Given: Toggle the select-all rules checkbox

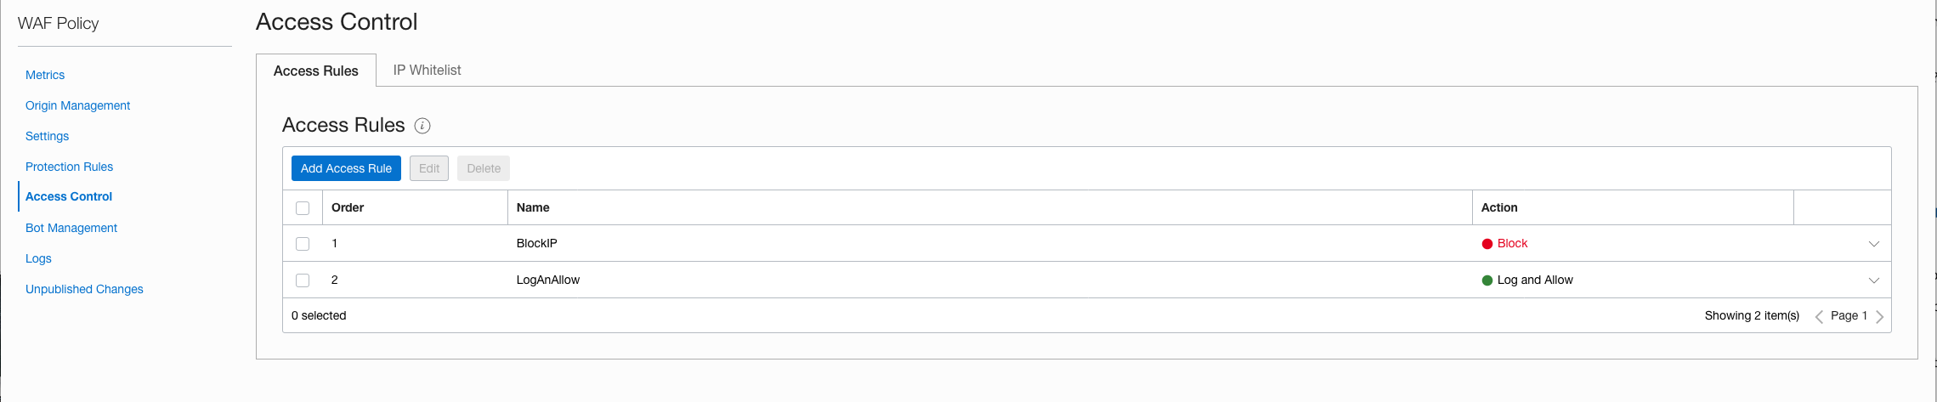Looking at the screenshot, I should point(303,208).
